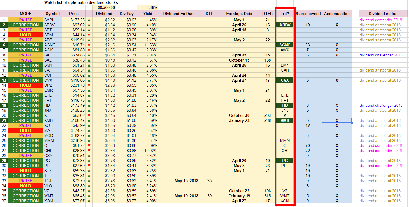Click the watch list title cell
Screen dimensions: 409x207
(81, 2)
